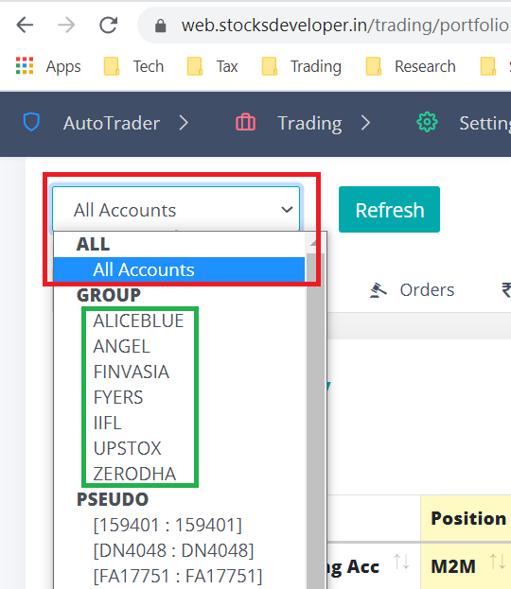Click the browser forward arrow

click(66, 26)
